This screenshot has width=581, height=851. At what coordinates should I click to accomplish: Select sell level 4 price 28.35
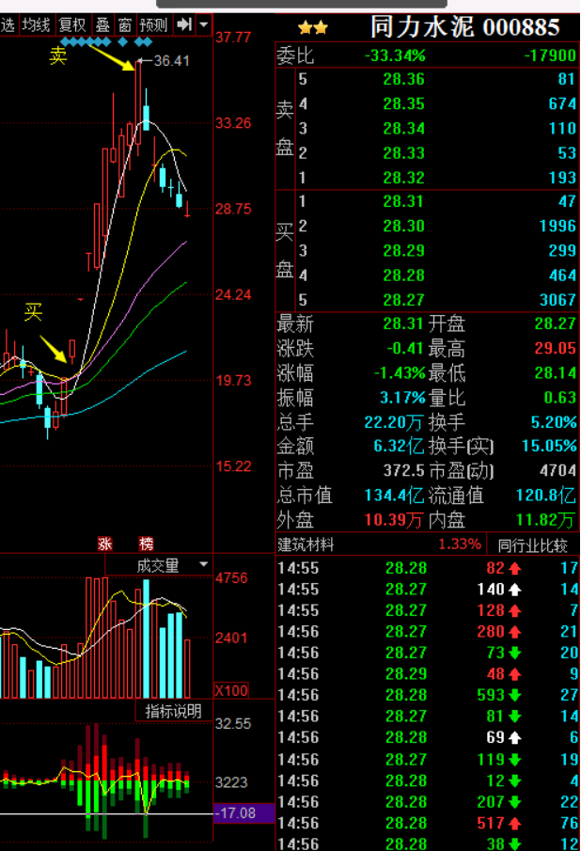pyautogui.click(x=403, y=103)
